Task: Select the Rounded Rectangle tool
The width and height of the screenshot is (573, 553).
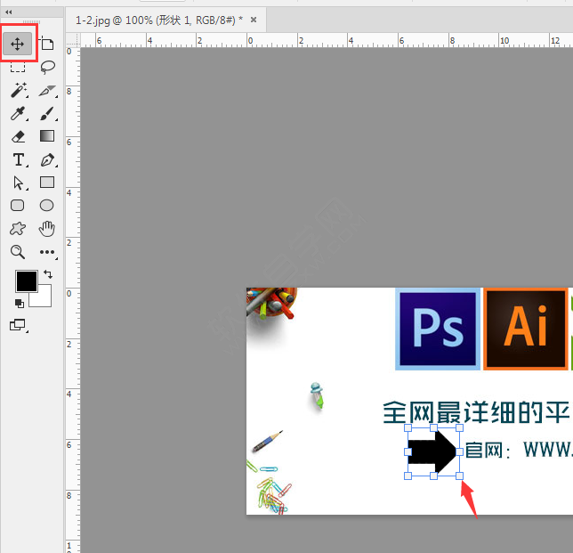Action: click(x=18, y=206)
